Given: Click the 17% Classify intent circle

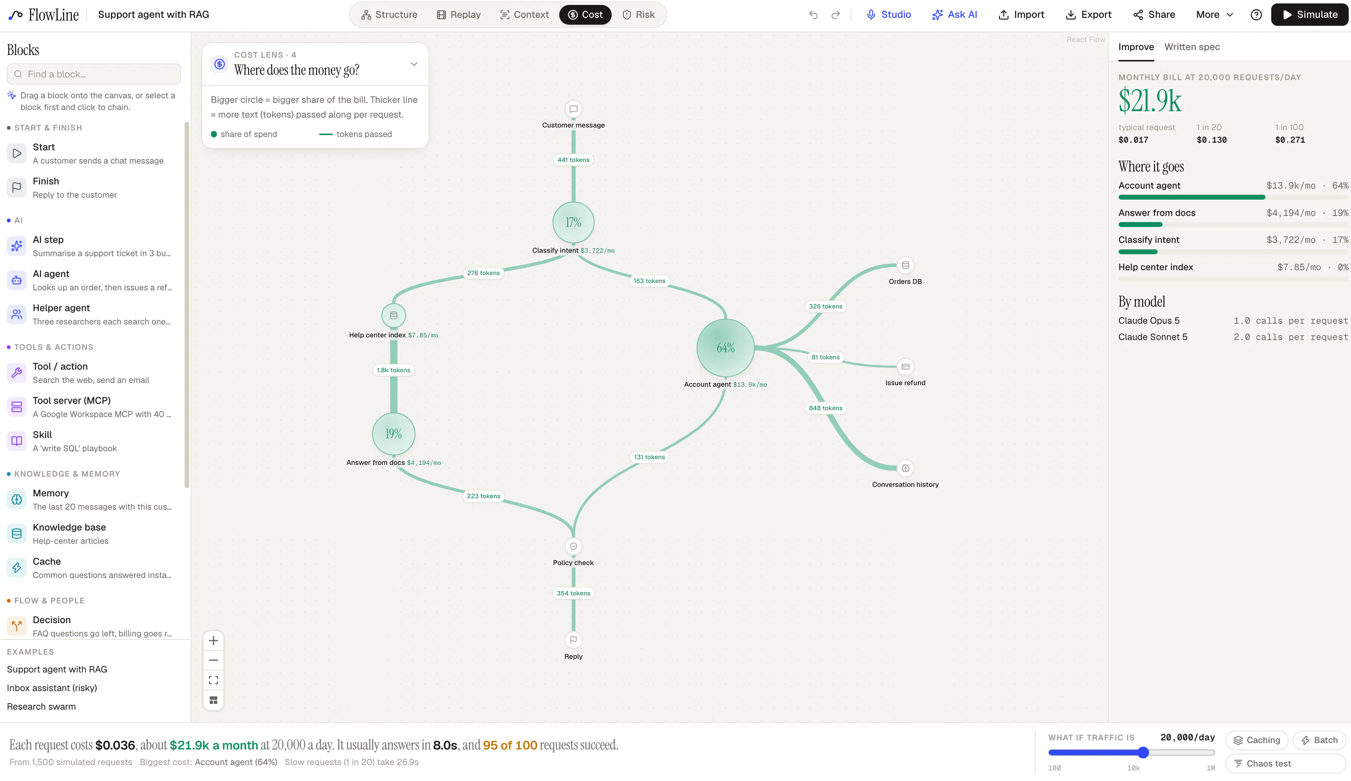Looking at the screenshot, I should coord(573,222).
